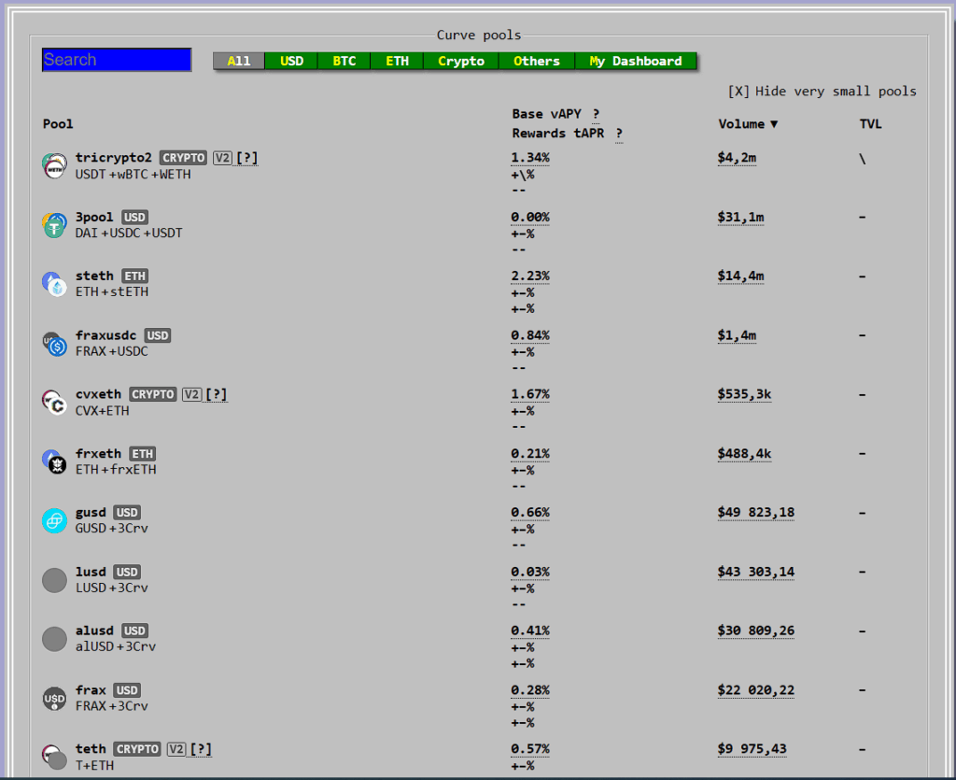The height and width of the screenshot is (780, 956).
Task: Click the blue Search input field
Action: pos(117,60)
